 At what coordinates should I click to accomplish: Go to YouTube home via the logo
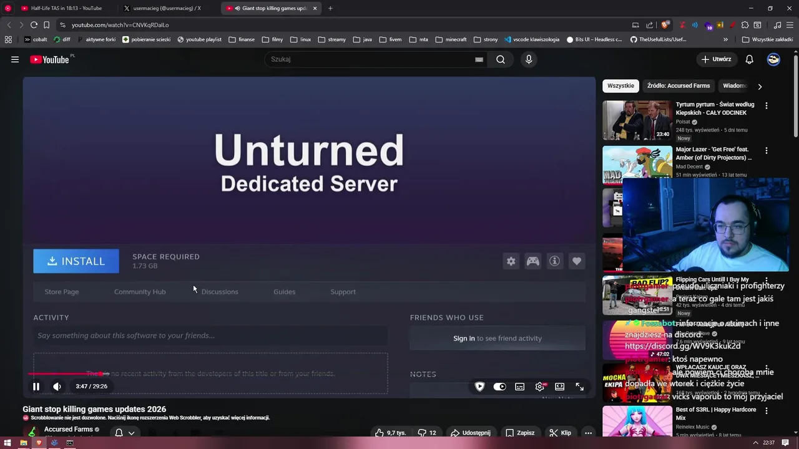(49, 59)
